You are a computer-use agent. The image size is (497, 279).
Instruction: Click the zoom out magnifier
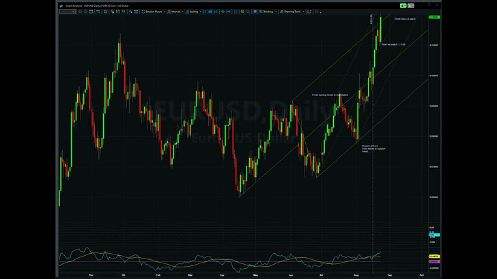(x=248, y=12)
